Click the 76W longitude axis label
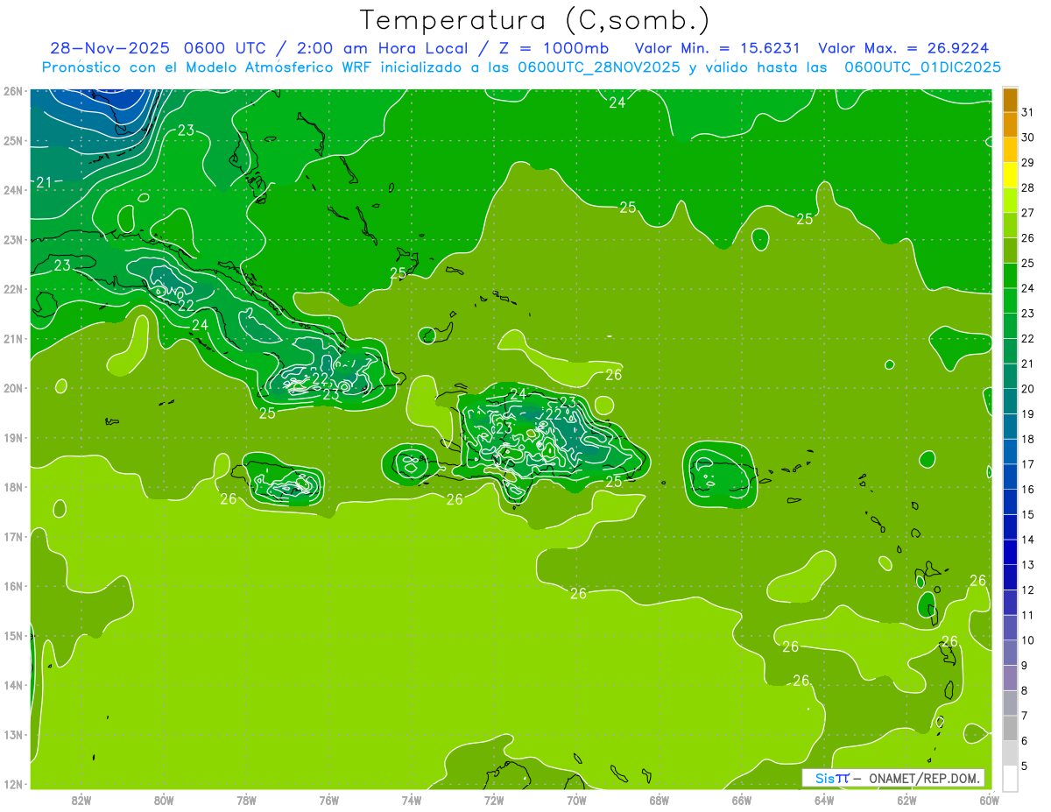The image size is (1051, 812). pyautogui.click(x=329, y=800)
